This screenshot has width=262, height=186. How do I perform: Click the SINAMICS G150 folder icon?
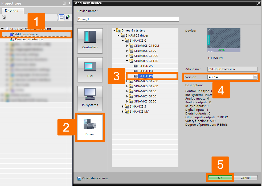pos(131,96)
